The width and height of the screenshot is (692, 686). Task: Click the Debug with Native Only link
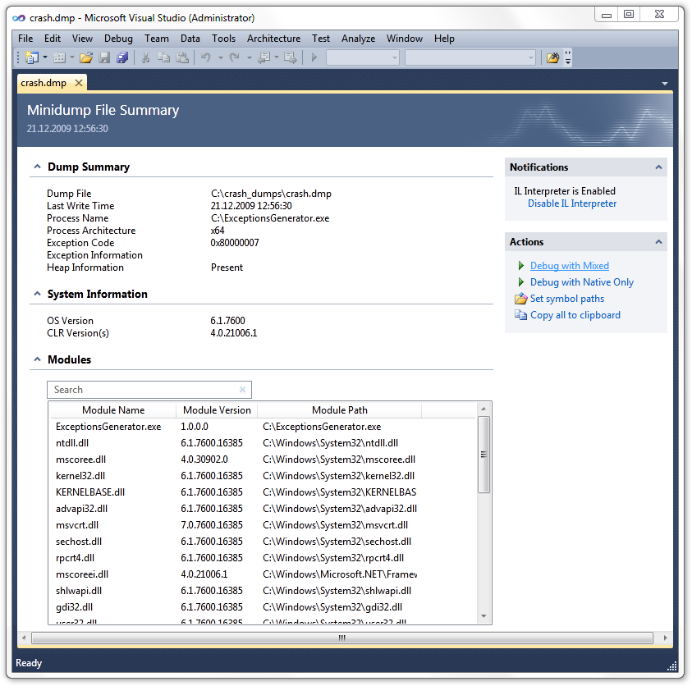(x=582, y=282)
